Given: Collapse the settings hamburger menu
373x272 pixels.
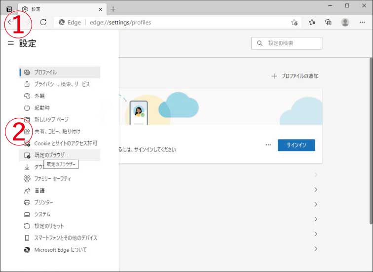Looking at the screenshot, I should (11, 43).
